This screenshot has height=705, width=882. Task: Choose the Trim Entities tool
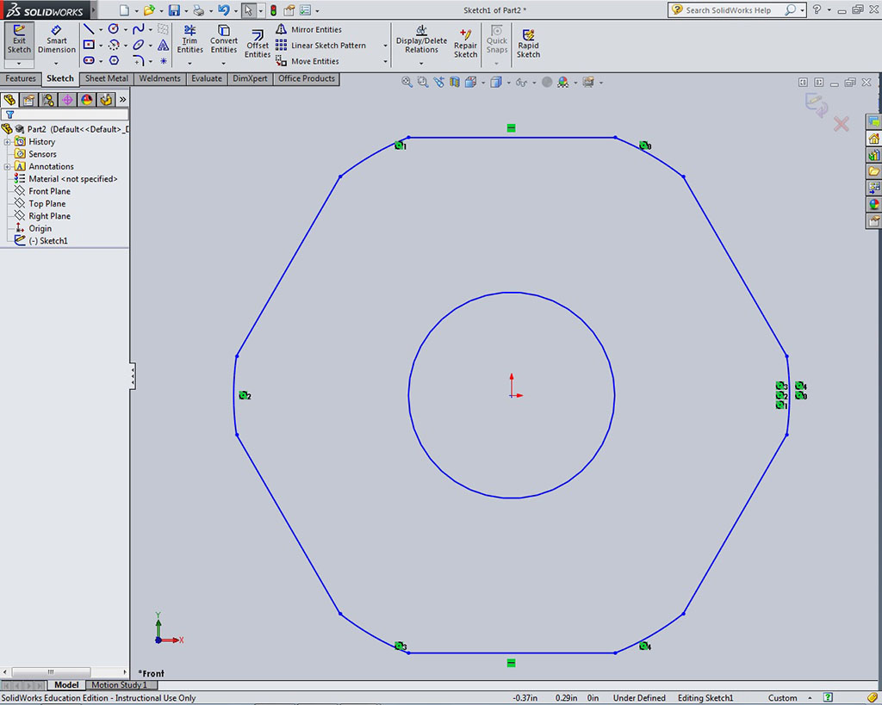point(189,40)
